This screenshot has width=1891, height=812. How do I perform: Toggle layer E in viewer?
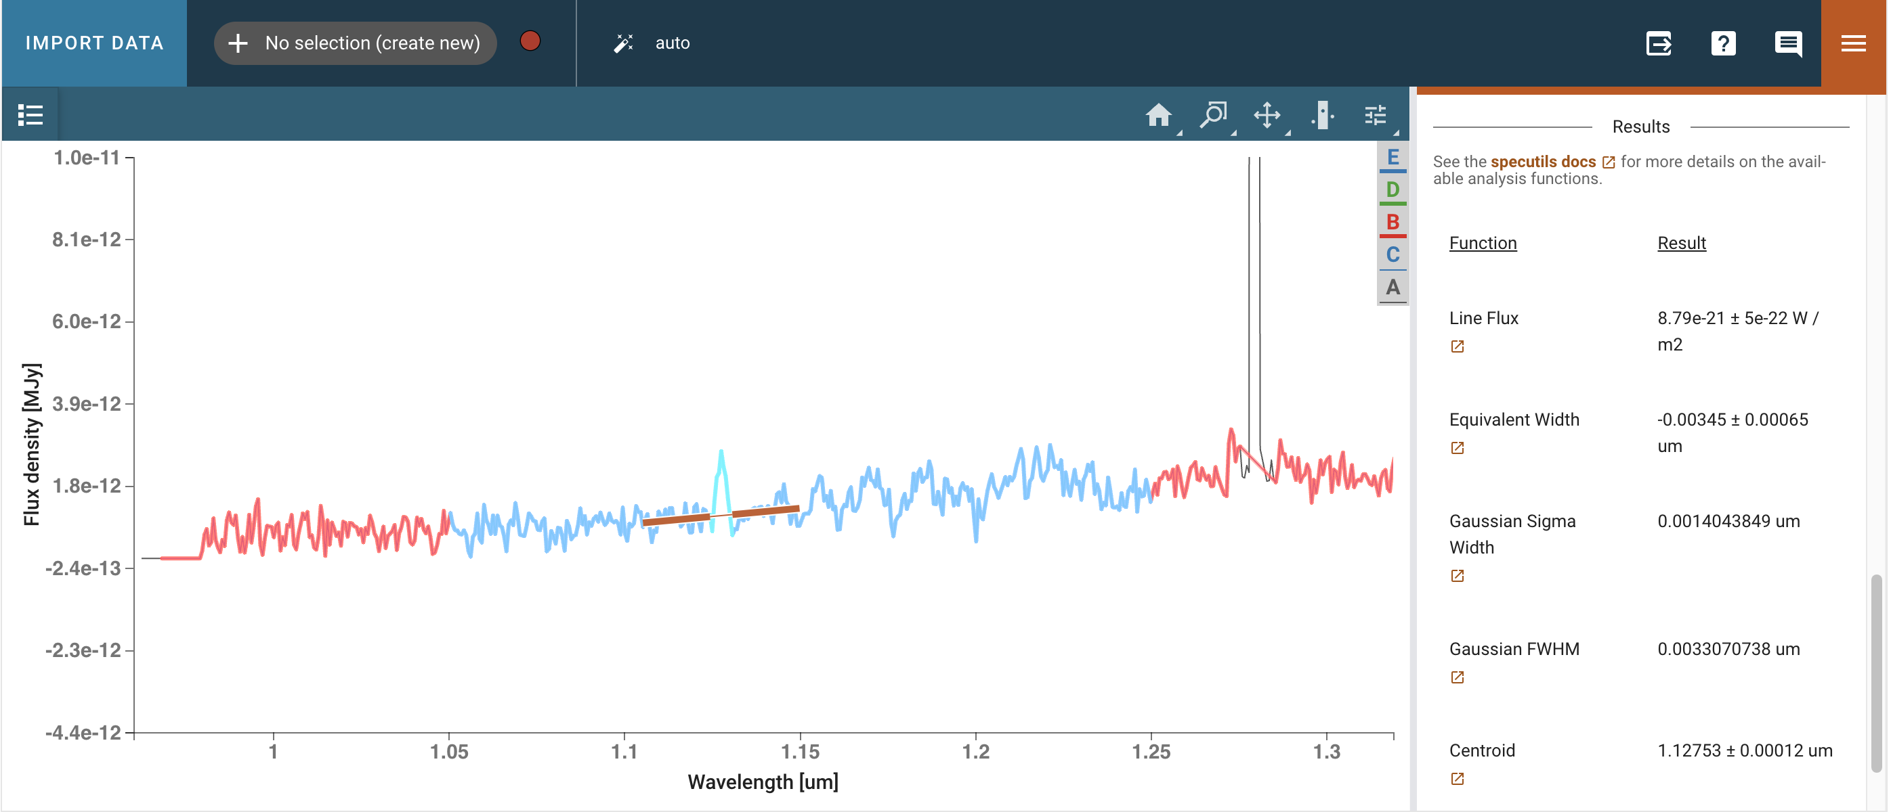[1392, 158]
